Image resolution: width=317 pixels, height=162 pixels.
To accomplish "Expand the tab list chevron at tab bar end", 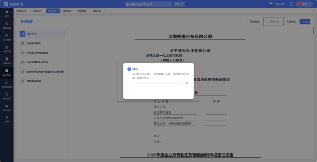I will (x=314, y=11).
